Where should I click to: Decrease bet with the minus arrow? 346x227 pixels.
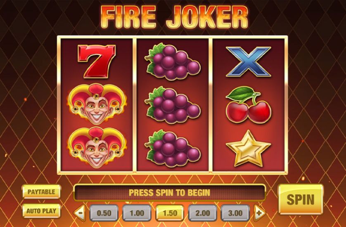(80, 213)
